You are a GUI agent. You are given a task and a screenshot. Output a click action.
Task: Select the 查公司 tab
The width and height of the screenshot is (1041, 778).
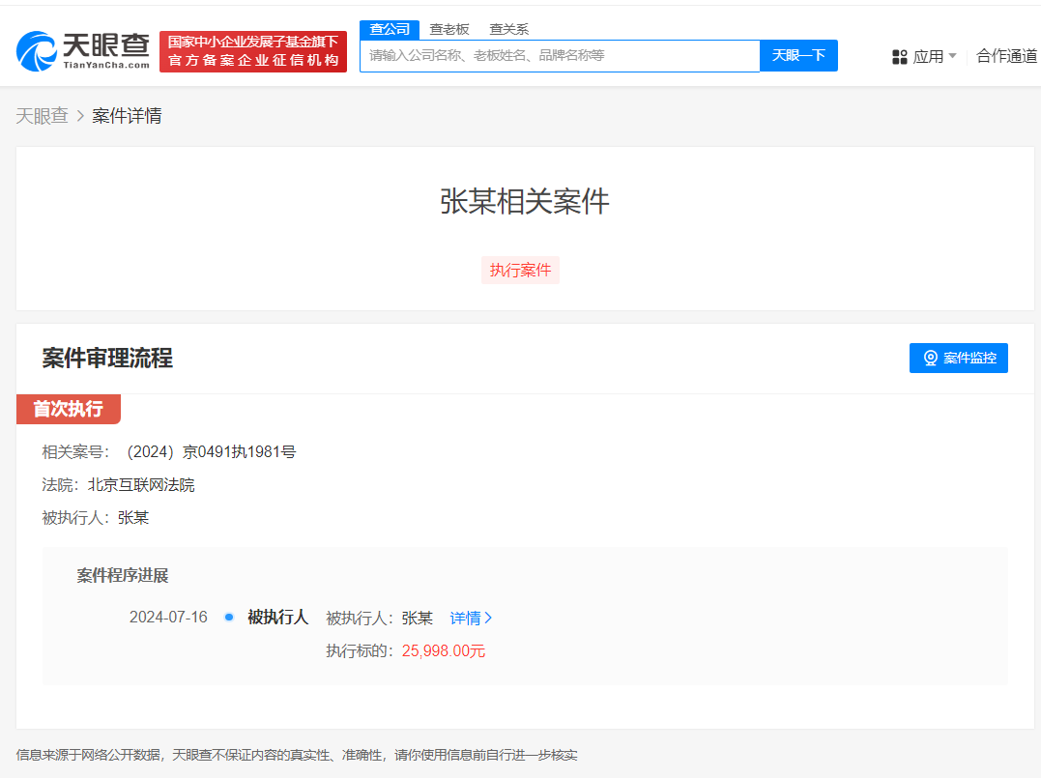click(389, 29)
